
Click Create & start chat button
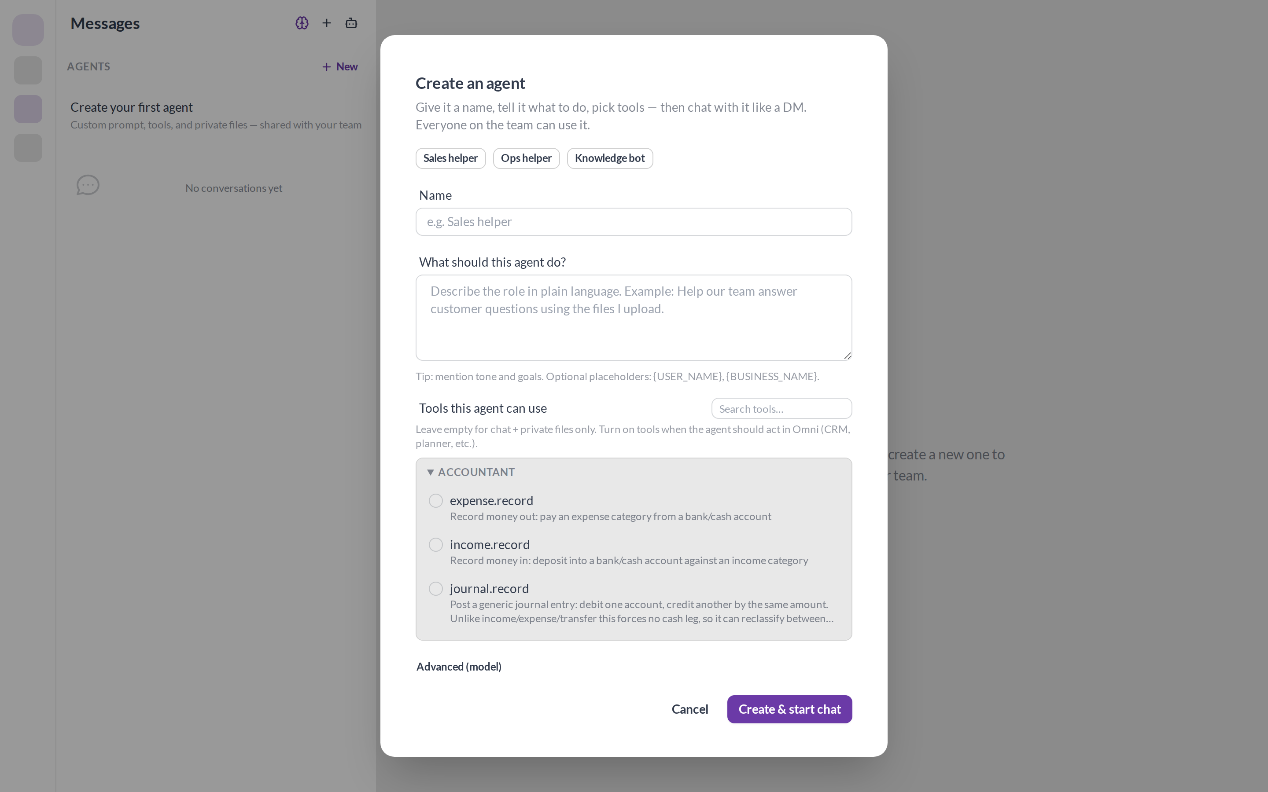(x=789, y=709)
